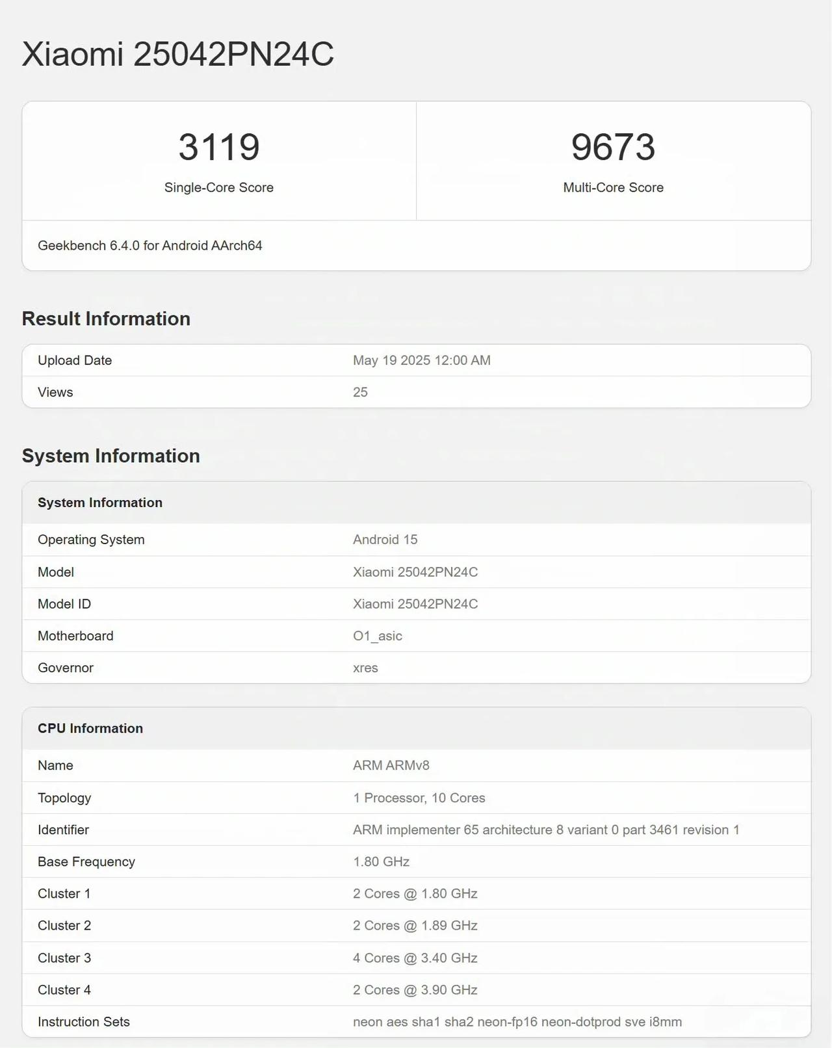Click the Result Information heading
The height and width of the screenshot is (1048, 832).
point(106,319)
